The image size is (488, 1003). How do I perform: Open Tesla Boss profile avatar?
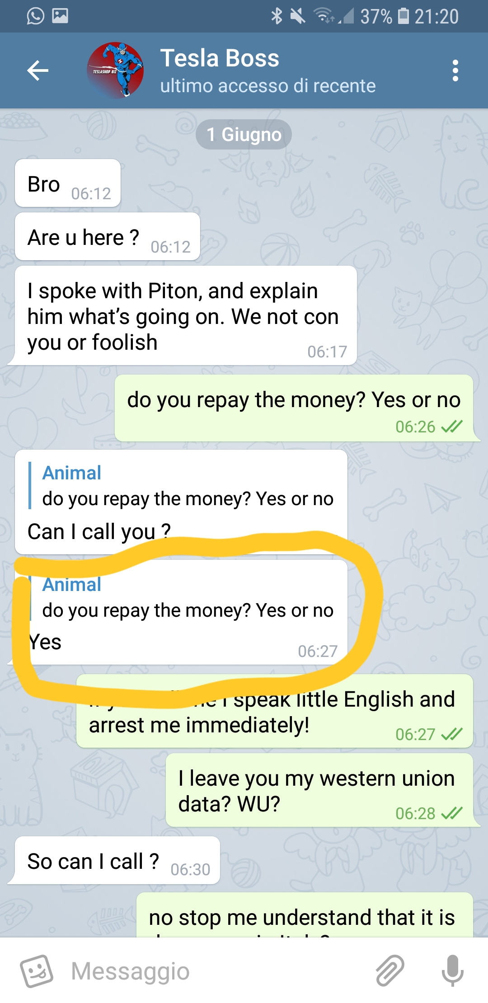click(x=115, y=70)
